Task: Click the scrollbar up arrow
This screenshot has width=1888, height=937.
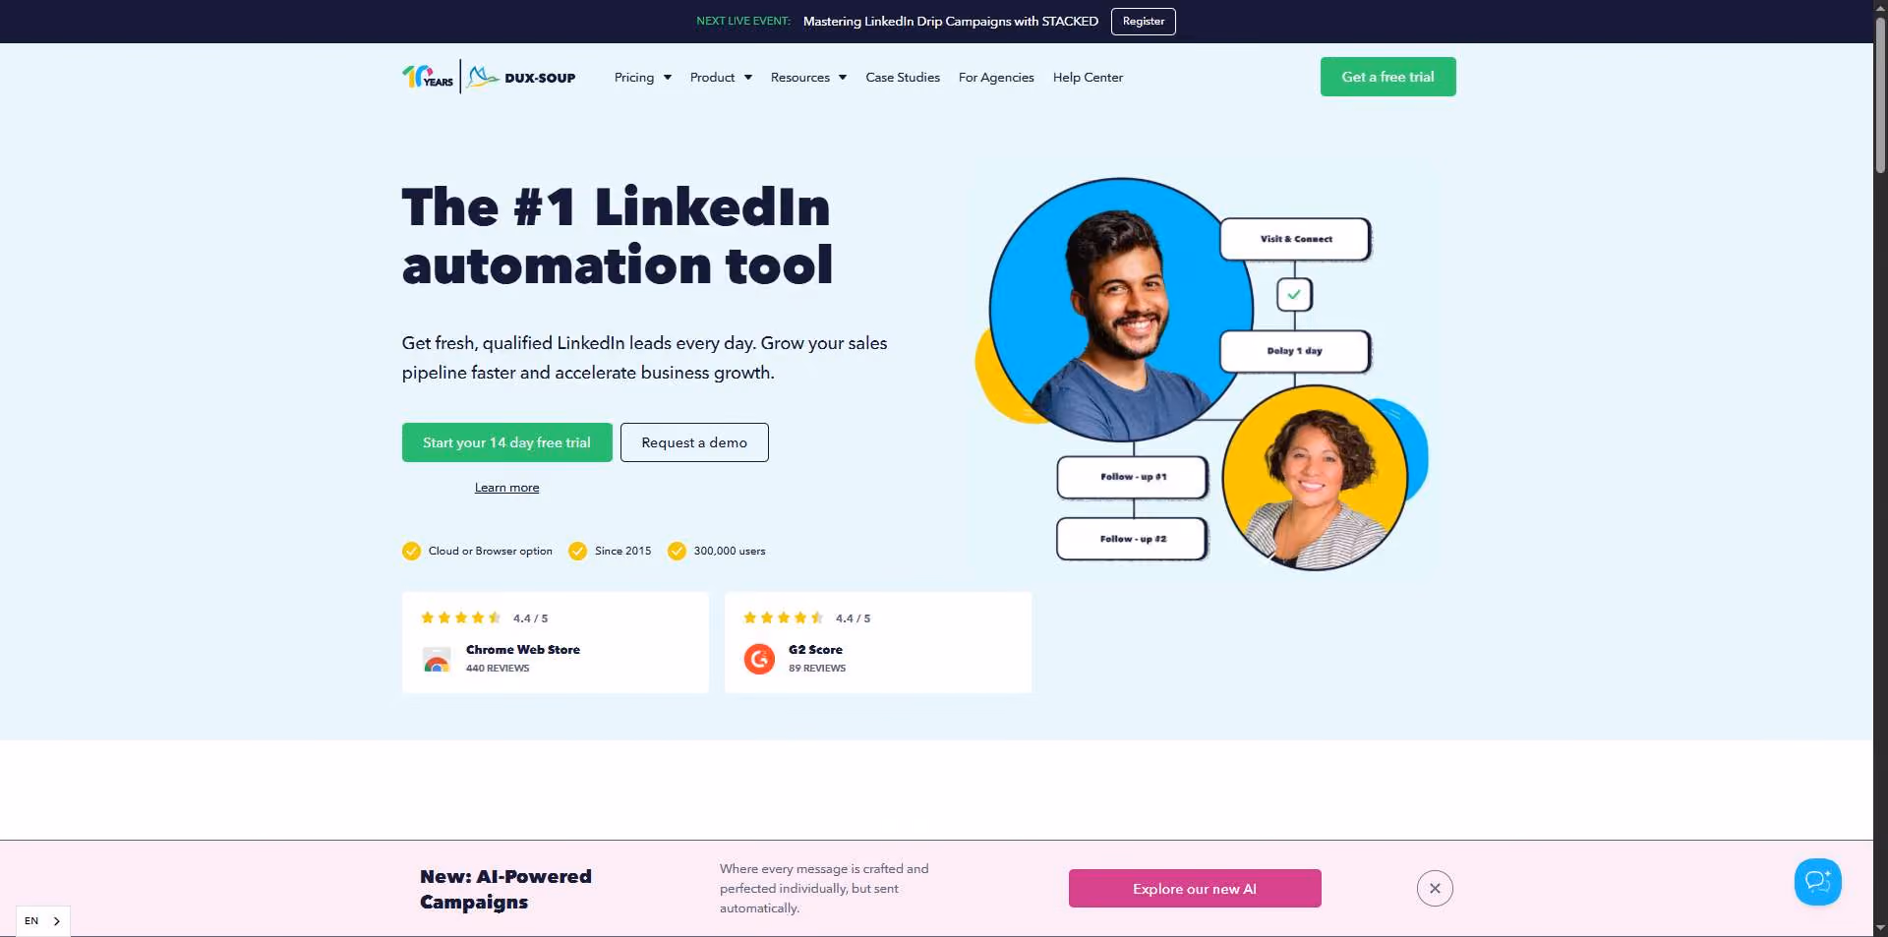Action: [x=1880, y=7]
